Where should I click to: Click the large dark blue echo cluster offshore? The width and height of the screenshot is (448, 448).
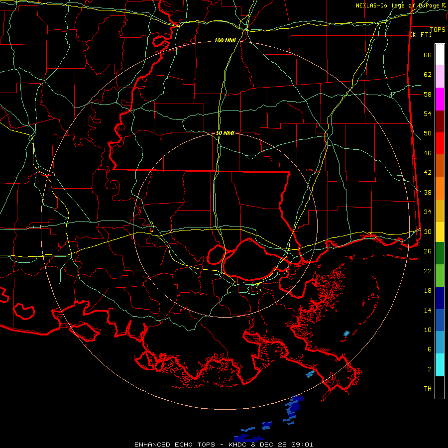[x=293, y=409]
